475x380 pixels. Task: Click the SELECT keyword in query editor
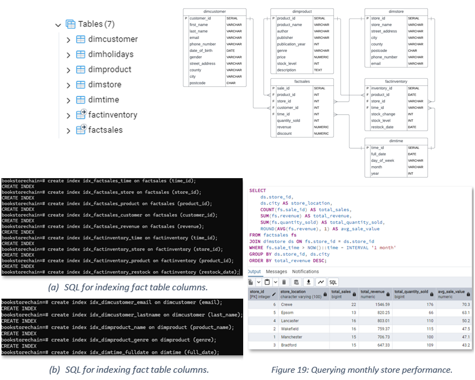257,190
